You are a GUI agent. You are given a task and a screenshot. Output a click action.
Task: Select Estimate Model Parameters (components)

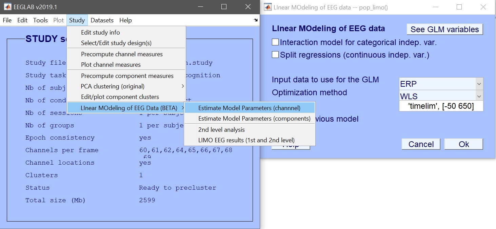tap(250, 119)
